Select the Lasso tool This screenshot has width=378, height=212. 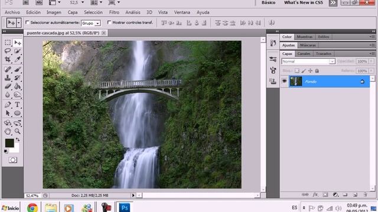point(8,51)
